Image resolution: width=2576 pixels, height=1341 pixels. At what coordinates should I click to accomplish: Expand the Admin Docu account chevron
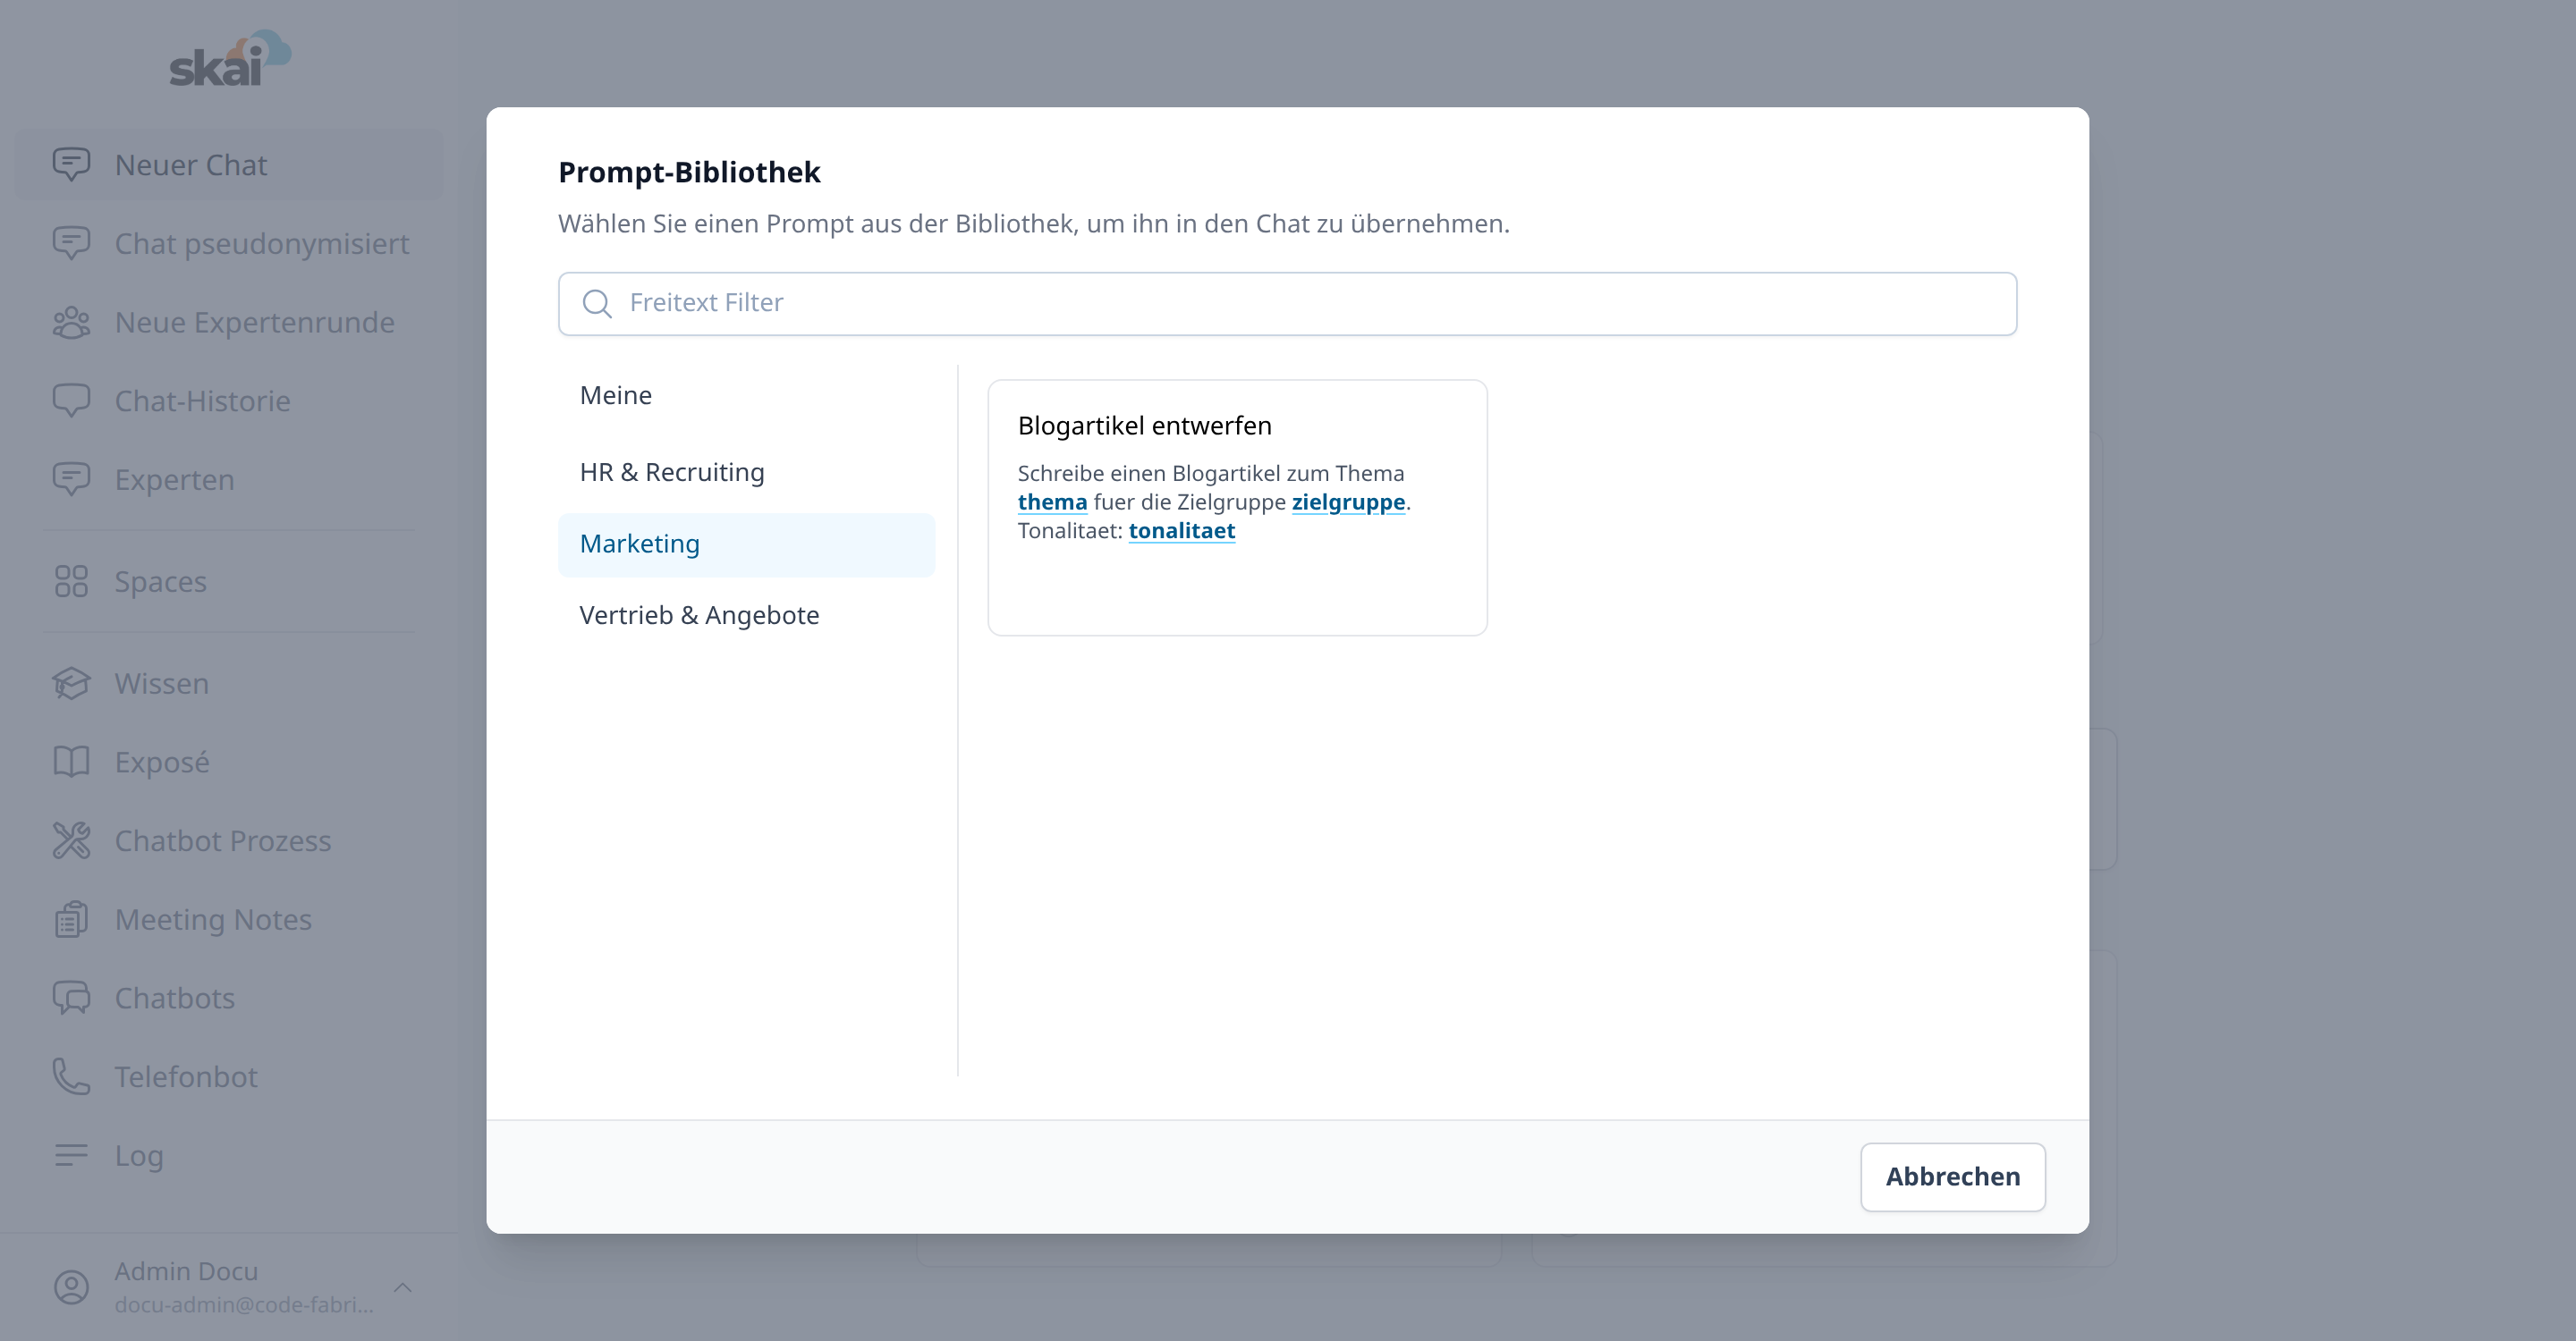click(403, 1287)
